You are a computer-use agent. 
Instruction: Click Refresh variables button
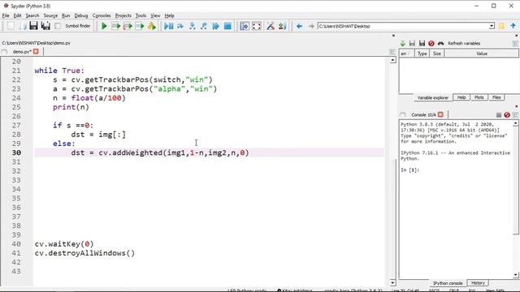[464, 43]
